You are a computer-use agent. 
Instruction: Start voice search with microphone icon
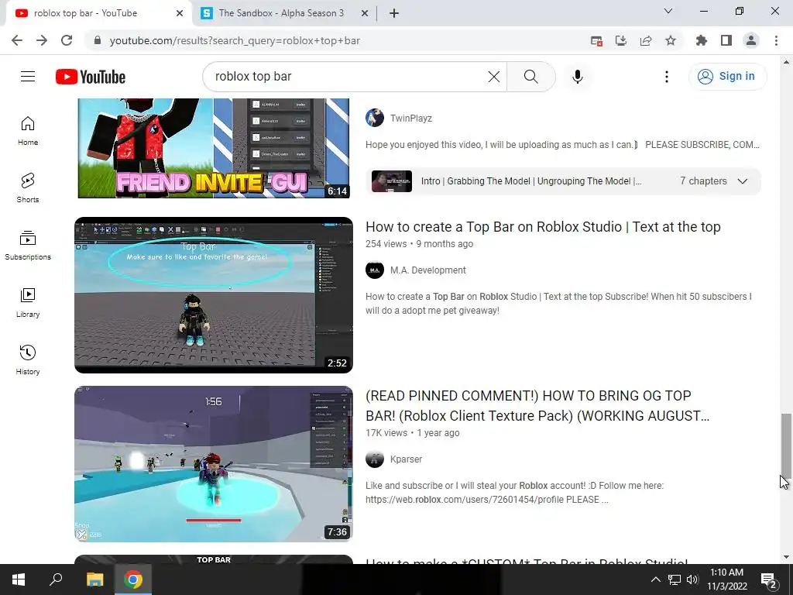click(577, 77)
